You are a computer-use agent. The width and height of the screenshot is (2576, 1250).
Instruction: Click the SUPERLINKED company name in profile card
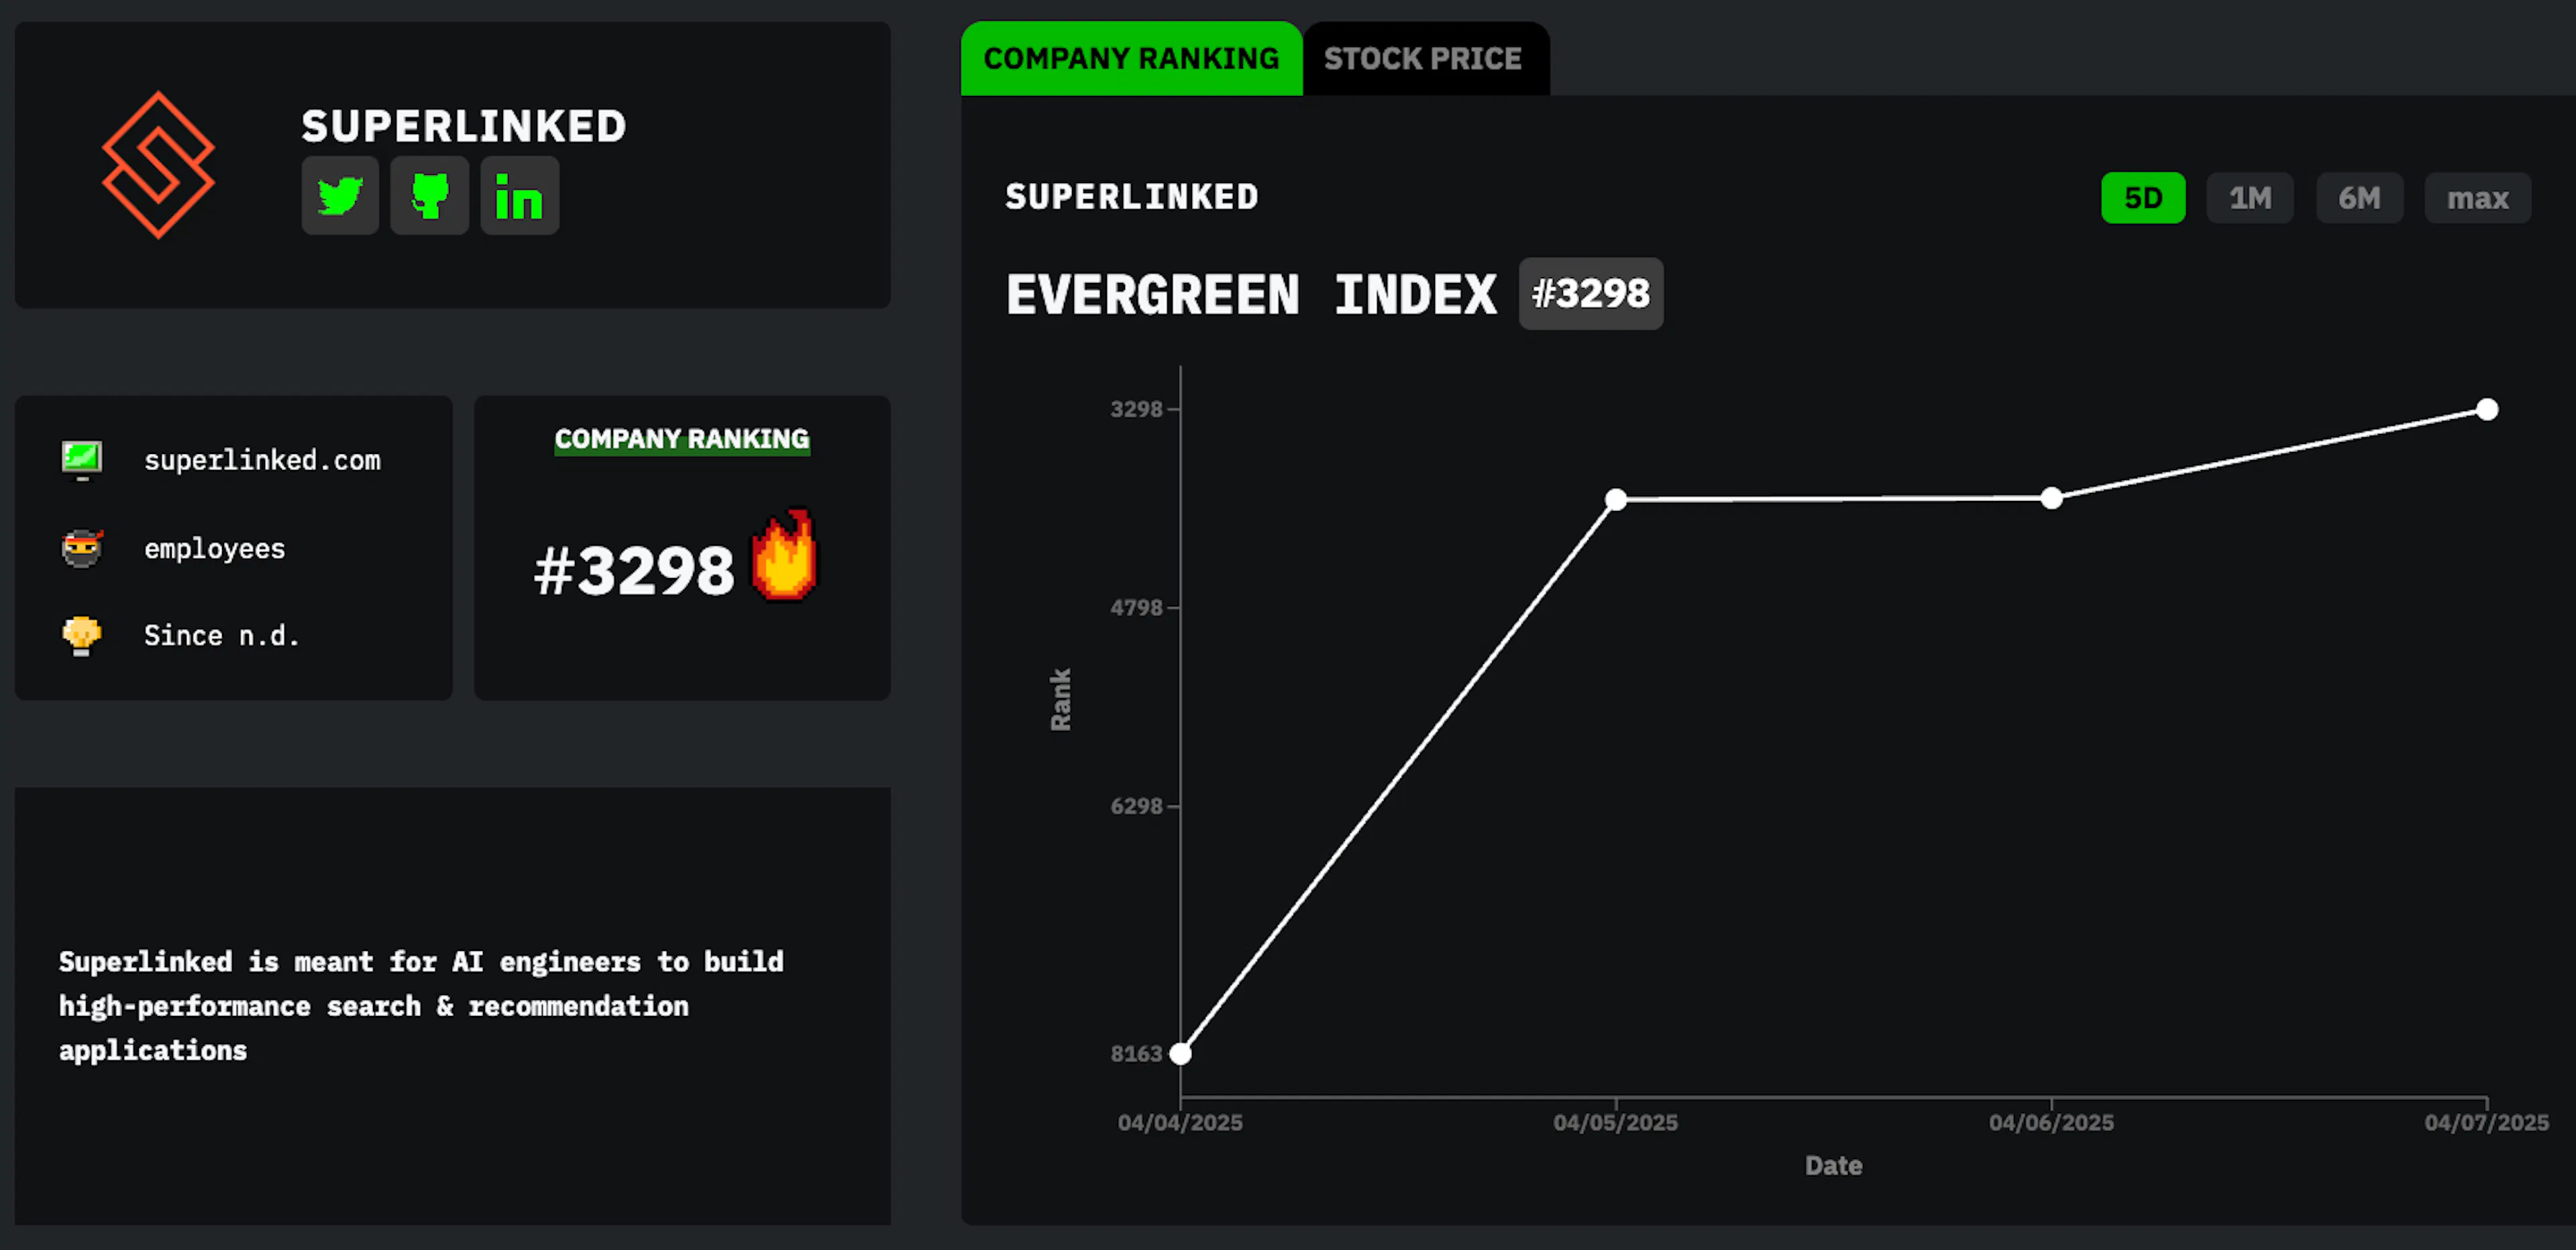[464, 126]
